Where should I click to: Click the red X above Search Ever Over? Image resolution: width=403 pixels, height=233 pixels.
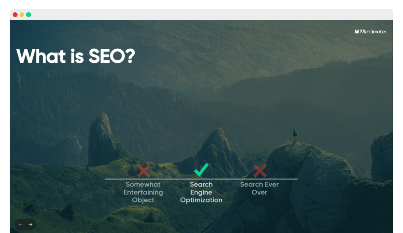tap(260, 171)
